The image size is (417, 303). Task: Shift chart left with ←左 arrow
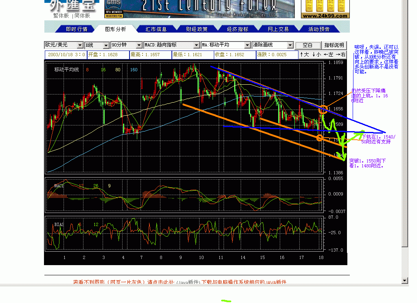329,55
